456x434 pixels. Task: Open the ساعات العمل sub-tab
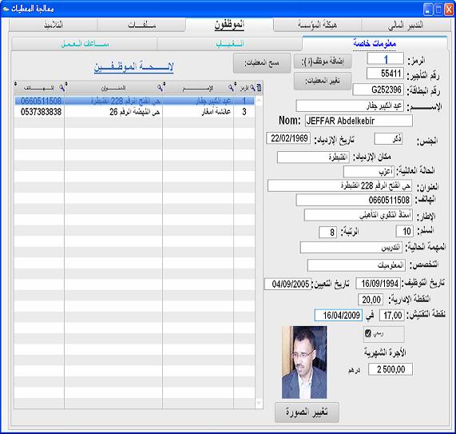[85, 44]
